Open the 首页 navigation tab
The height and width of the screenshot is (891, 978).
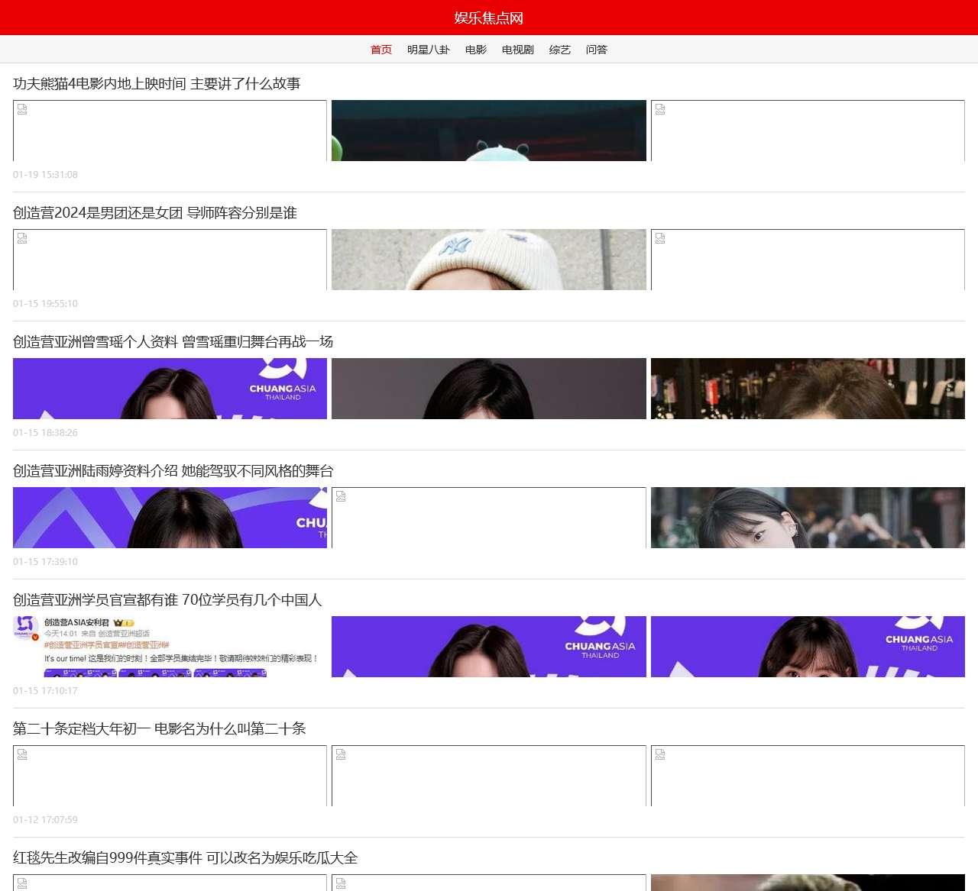(381, 50)
